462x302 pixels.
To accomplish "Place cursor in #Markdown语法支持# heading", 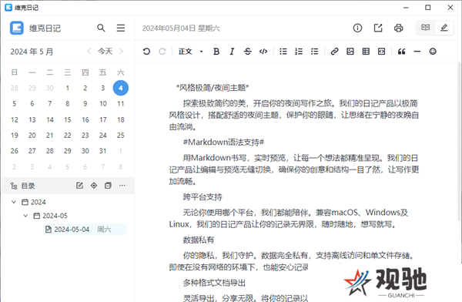I will pos(223,143).
